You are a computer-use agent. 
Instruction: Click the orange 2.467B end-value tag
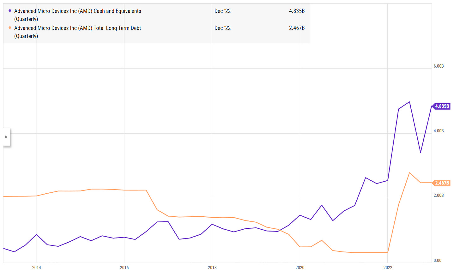pos(441,183)
